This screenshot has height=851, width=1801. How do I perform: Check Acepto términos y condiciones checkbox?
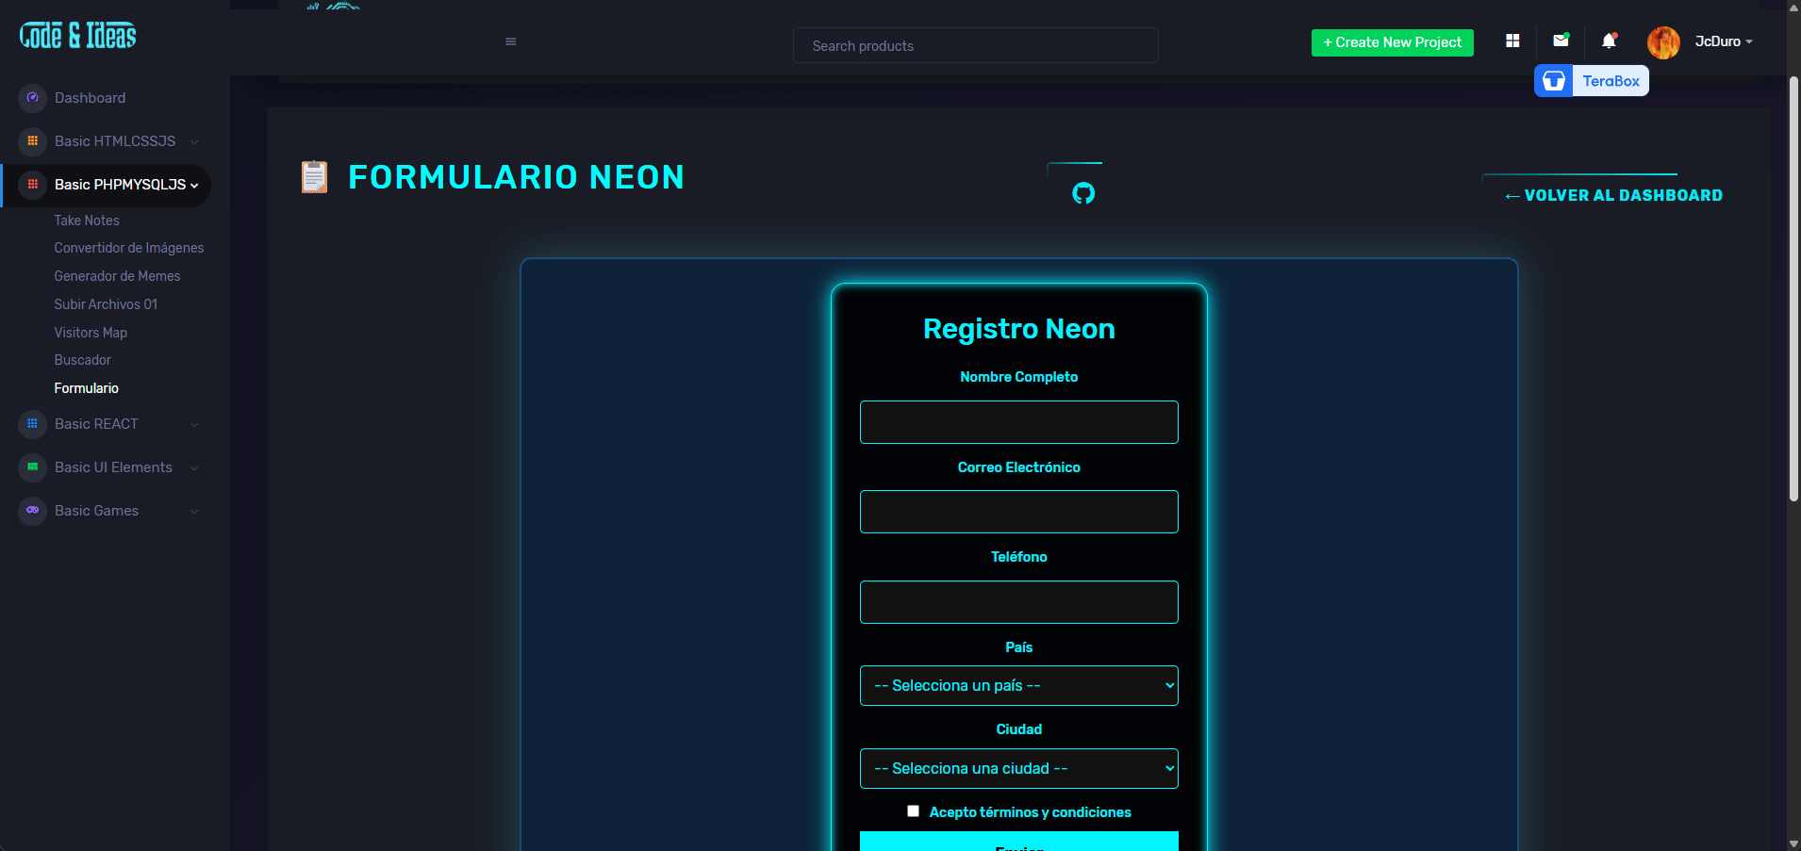(913, 810)
